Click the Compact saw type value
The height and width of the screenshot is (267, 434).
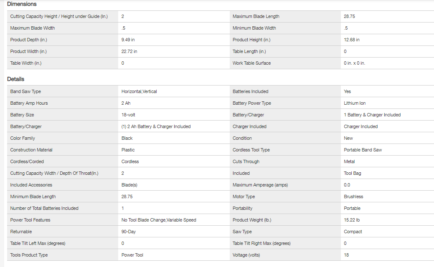353,232
